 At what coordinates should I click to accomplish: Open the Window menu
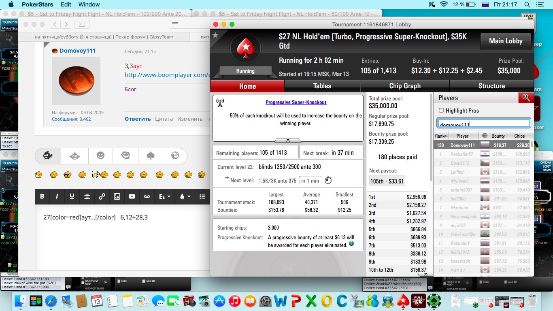[x=89, y=4]
